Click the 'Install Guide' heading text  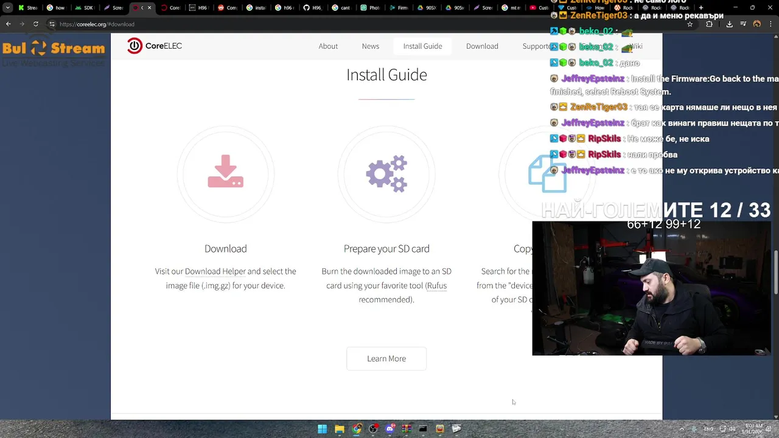point(386,75)
